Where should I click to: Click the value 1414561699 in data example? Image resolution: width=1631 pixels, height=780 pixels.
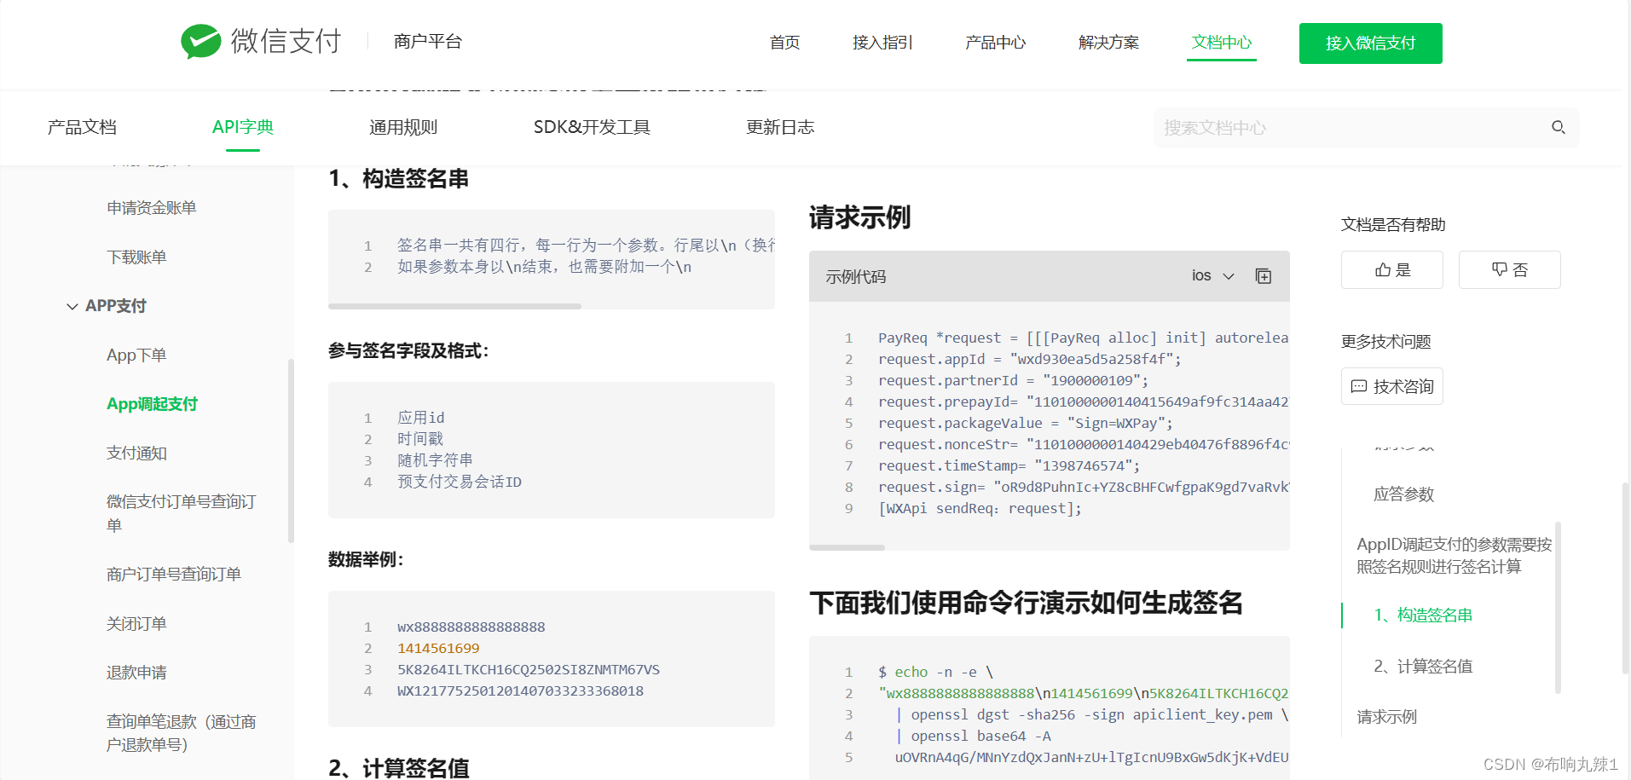(438, 649)
